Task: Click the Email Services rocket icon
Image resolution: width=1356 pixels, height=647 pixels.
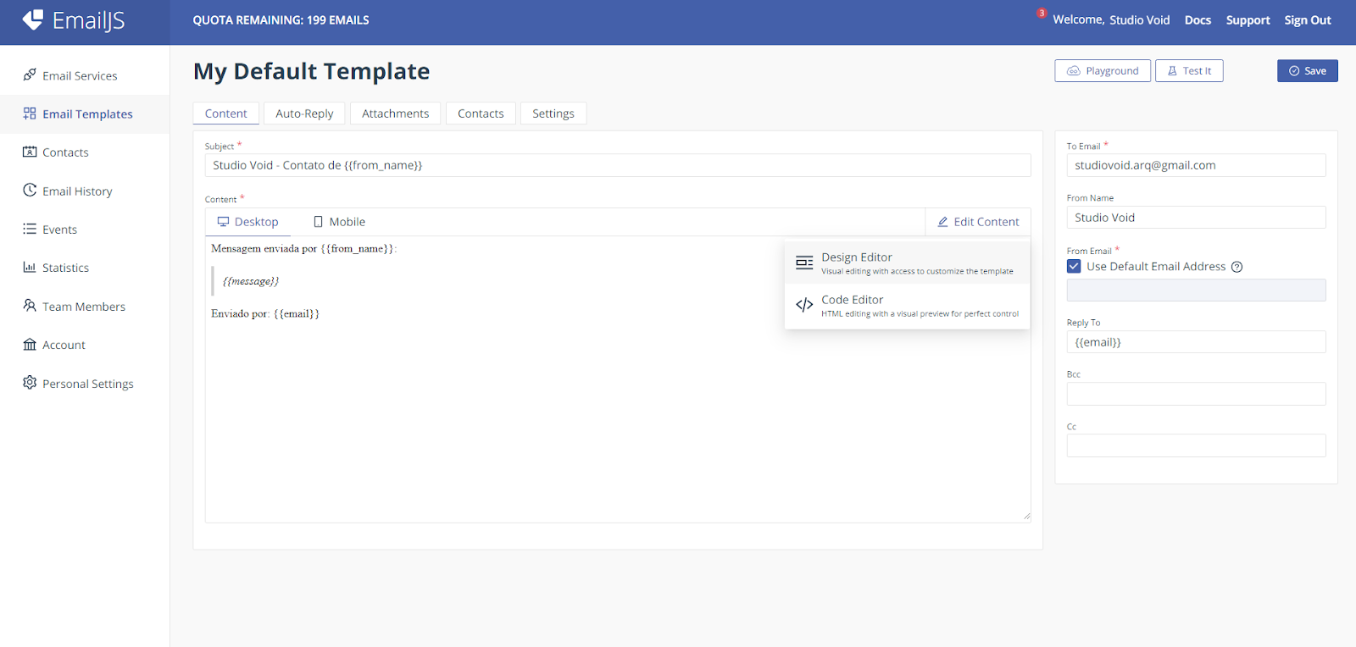Action: 30,75
